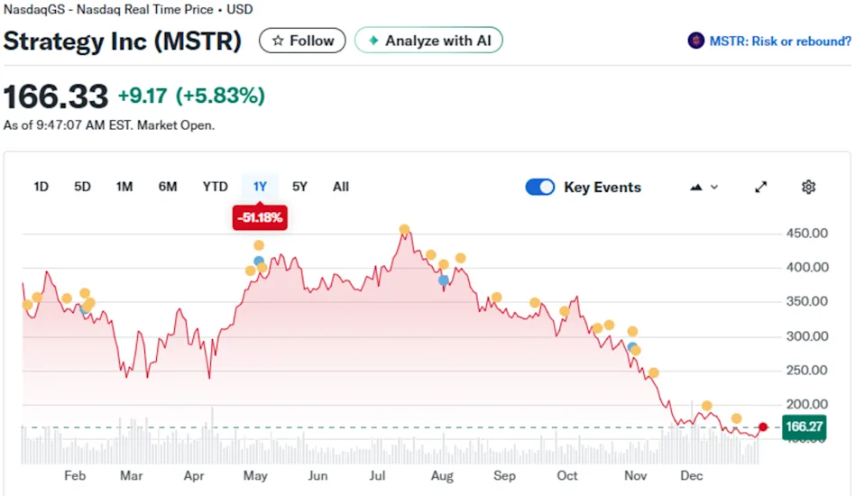Screen dimensions: 865x496
Task: Click the MSTR purple logo icon
Action: pyautogui.click(x=695, y=41)
